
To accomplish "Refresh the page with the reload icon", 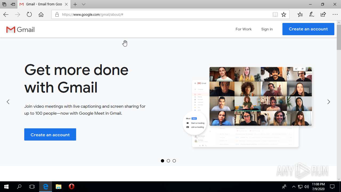I will [29, 15].
